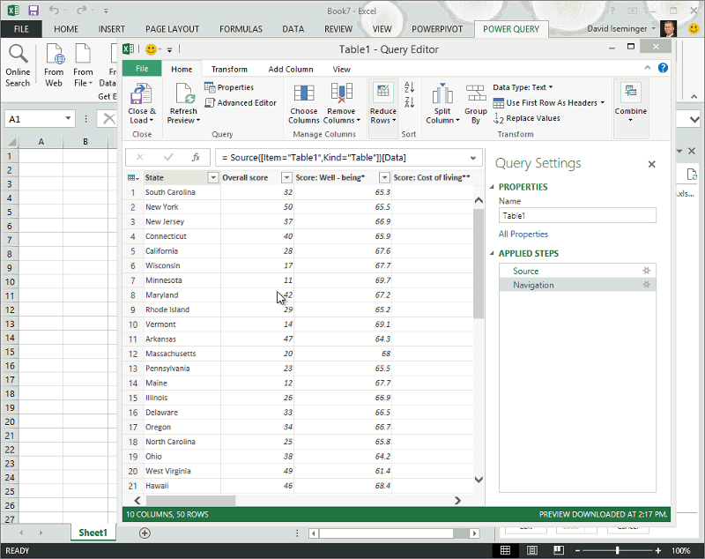Click the vertical scrollbar down arrow in grid

(x=479, y=480)
